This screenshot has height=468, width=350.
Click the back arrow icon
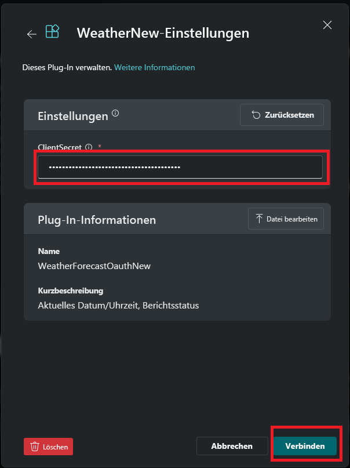[32, 34]
